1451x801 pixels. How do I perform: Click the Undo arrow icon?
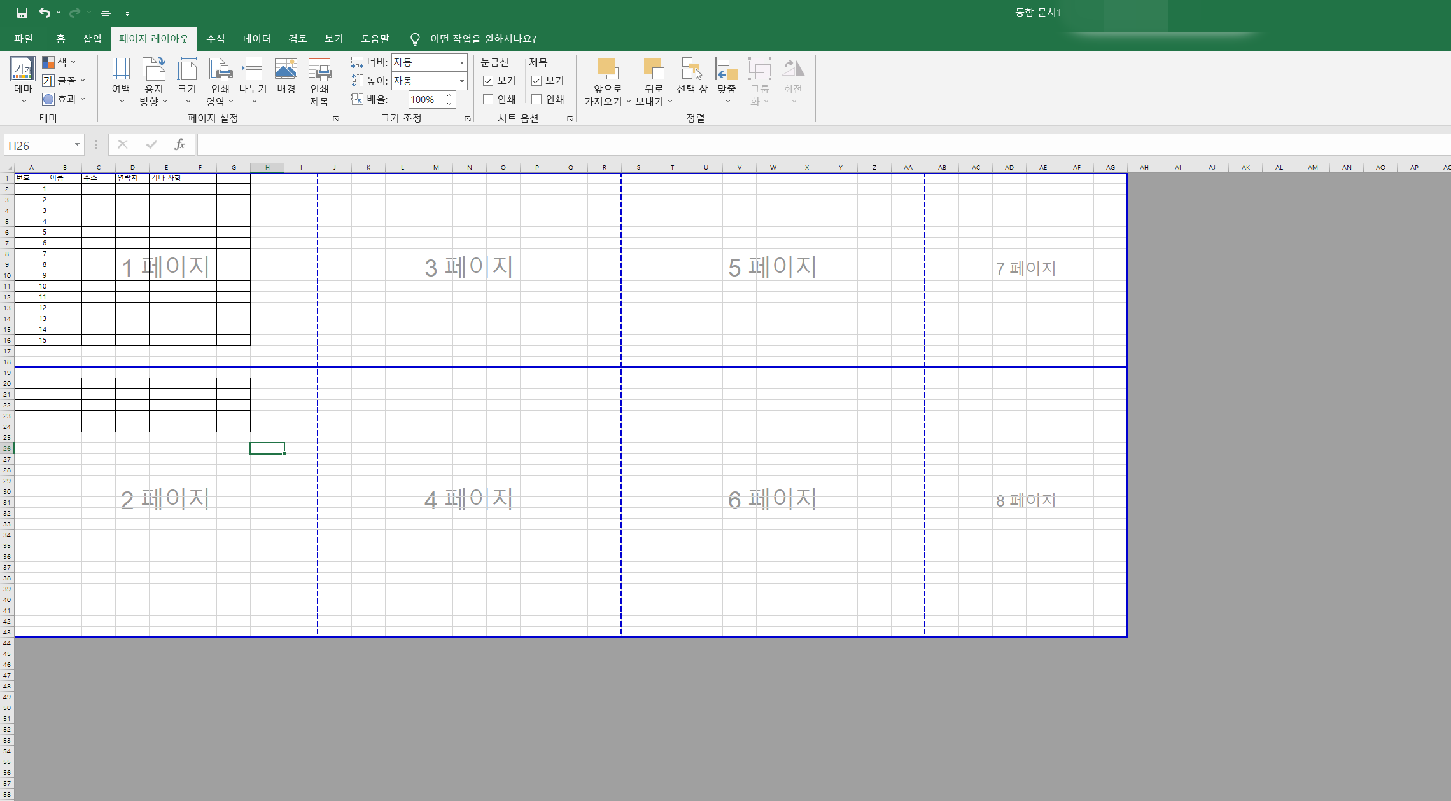[44, 13]
